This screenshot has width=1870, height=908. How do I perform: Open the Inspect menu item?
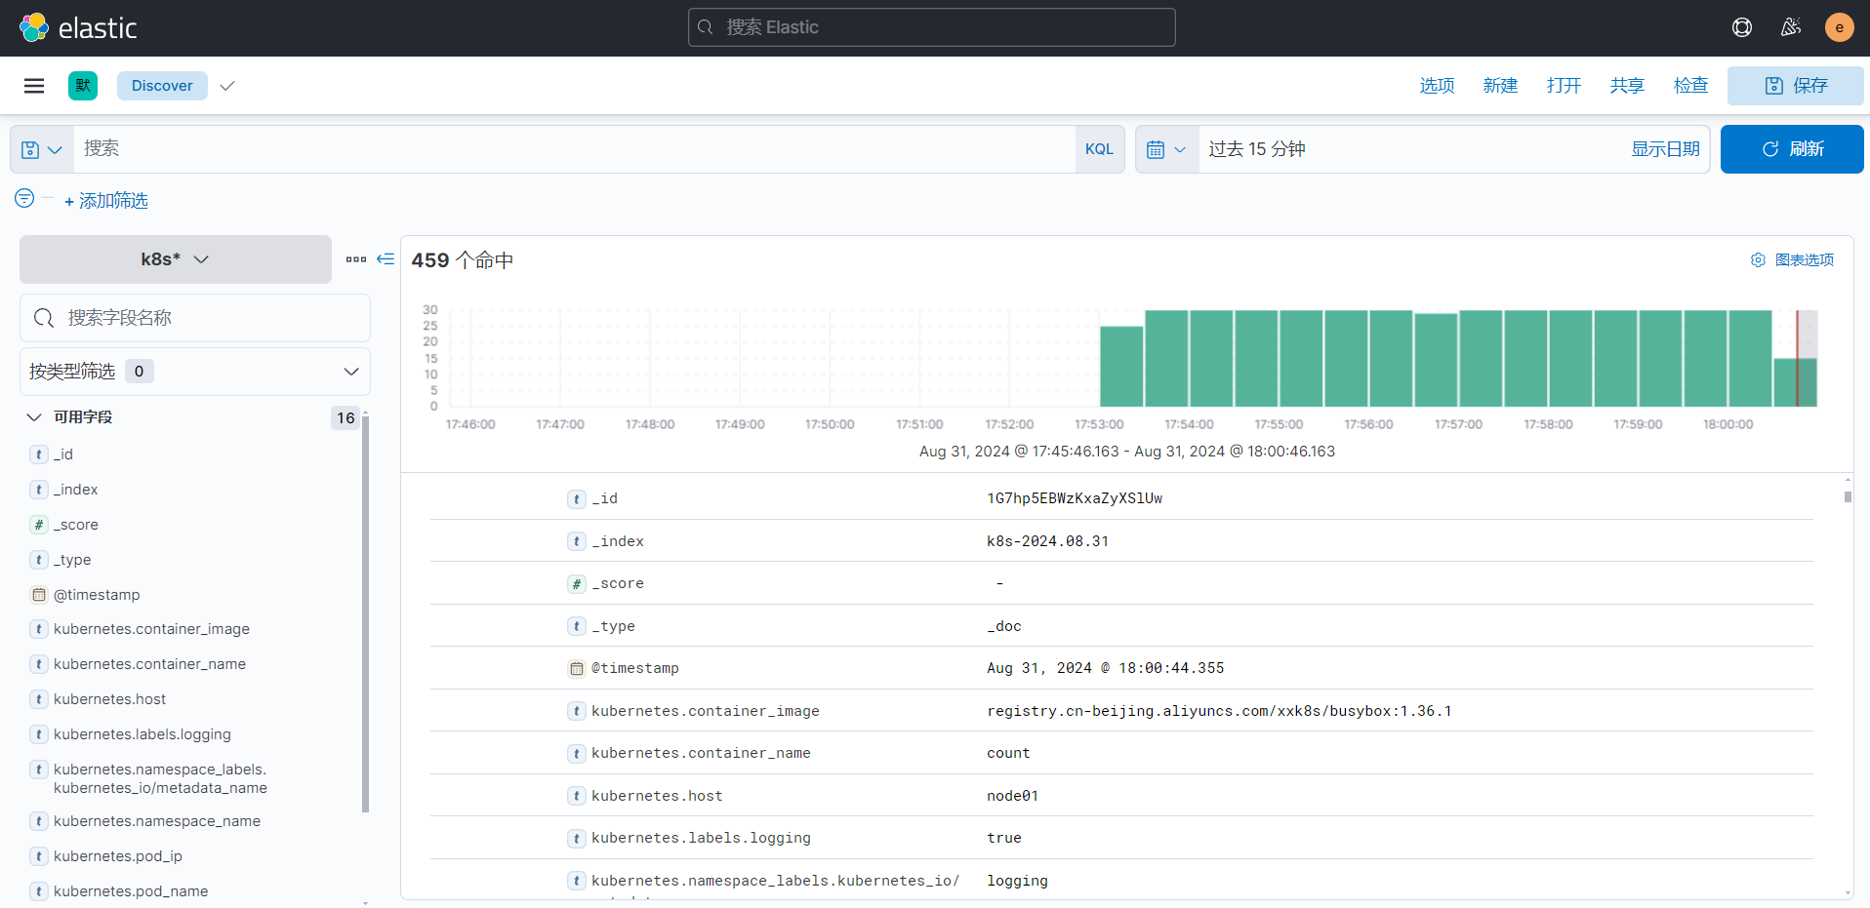[x=1690, y=86]
